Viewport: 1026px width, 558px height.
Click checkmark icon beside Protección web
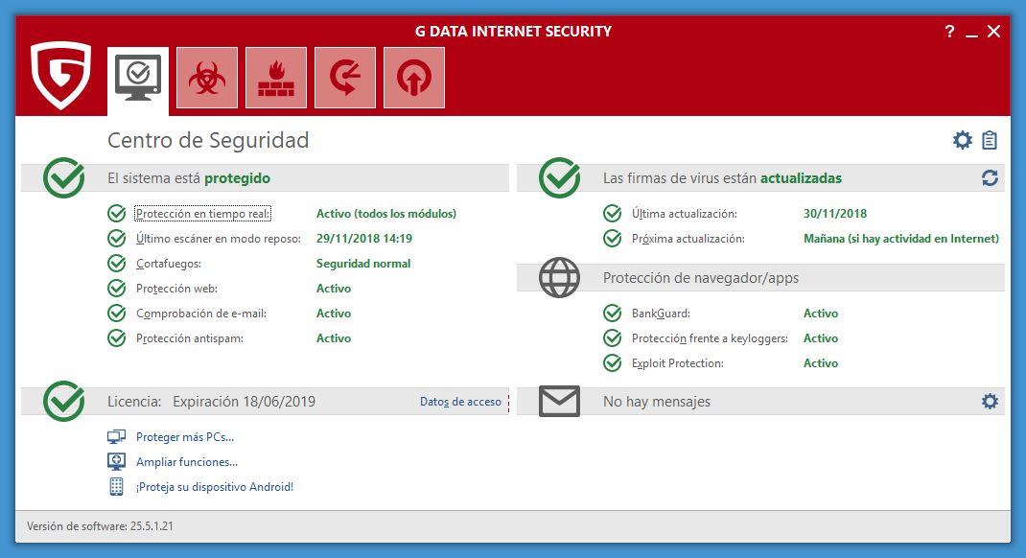[116, 288]
